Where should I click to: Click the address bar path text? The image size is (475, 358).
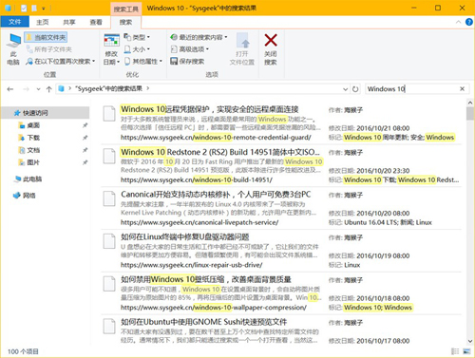108,88
